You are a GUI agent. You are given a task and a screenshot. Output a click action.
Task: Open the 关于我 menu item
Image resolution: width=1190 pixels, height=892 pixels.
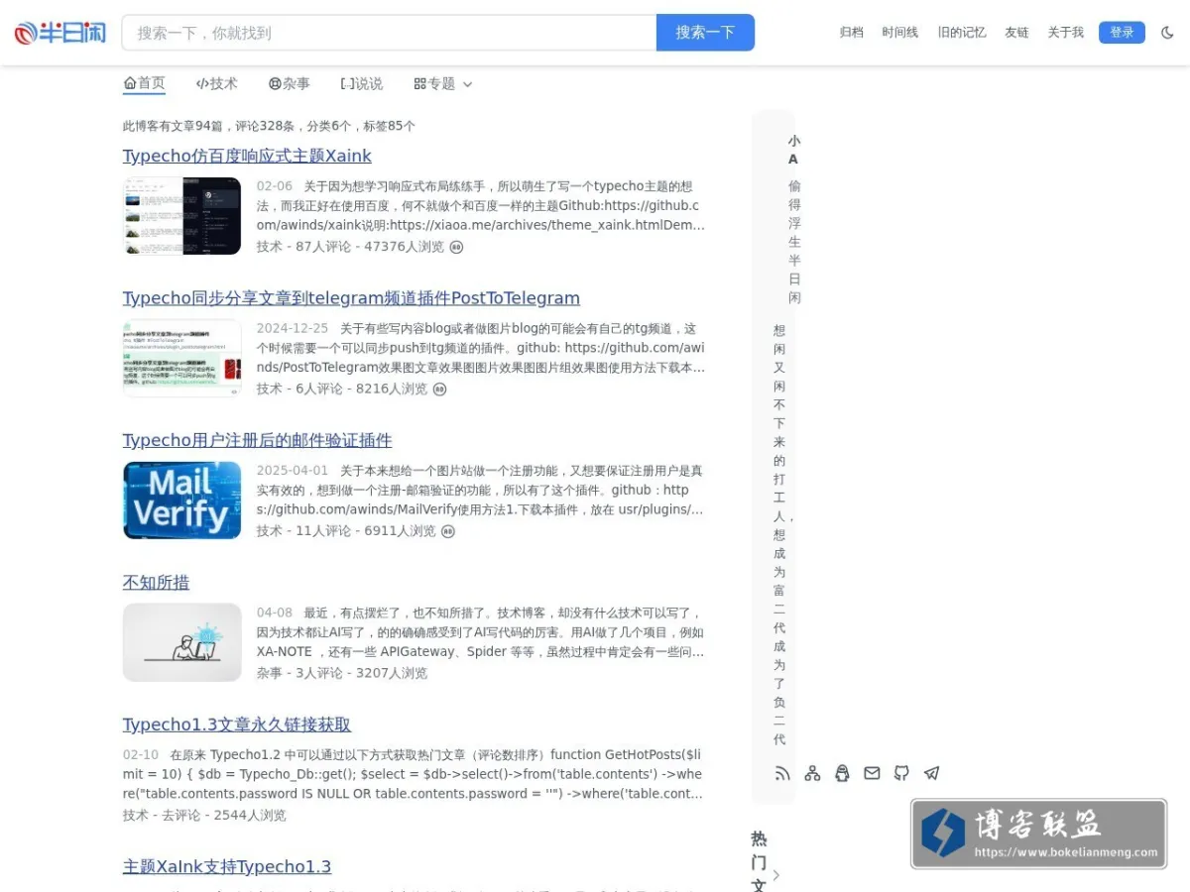click(1066, 33)
